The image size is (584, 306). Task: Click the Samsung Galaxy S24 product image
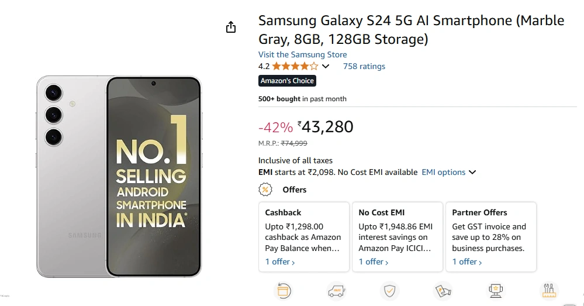[119, 176]
